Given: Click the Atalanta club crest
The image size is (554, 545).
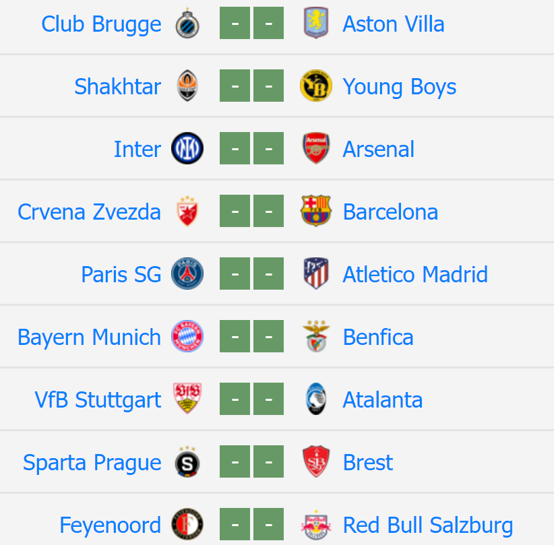Looking at the screenshot, I should (316, 399).
